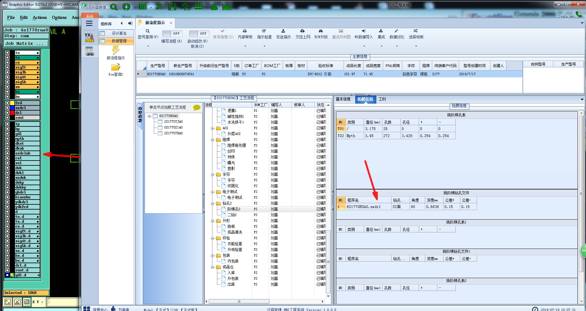586x311 pixels.
Task: Click 指示检查 checkbox toolbar button
Action: tap(264, 34)
